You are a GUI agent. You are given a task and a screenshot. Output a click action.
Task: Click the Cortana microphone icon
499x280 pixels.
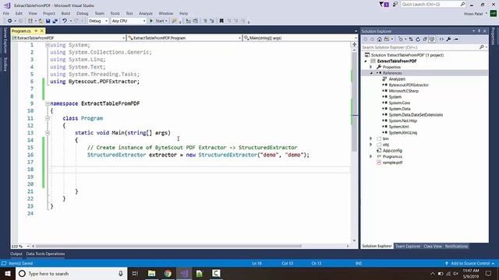[x=121, y=273]
